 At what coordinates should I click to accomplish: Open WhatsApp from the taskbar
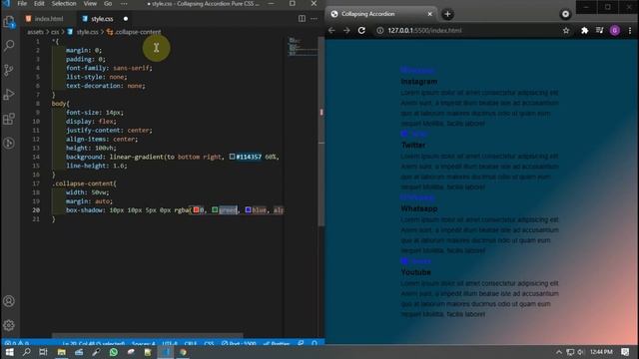click(x=113, y=352)
